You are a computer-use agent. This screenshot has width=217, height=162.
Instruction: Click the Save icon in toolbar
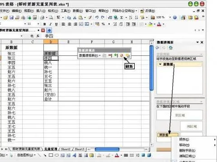click(12, 18)
